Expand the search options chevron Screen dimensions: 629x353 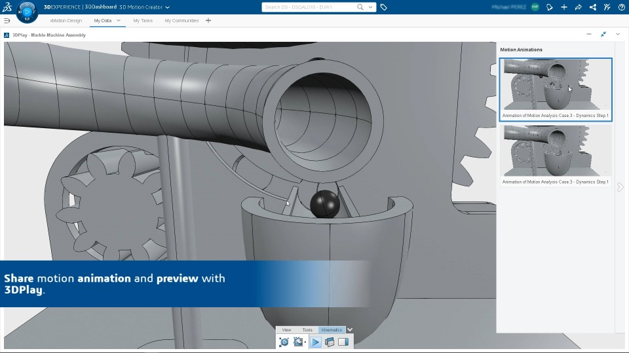370,7
